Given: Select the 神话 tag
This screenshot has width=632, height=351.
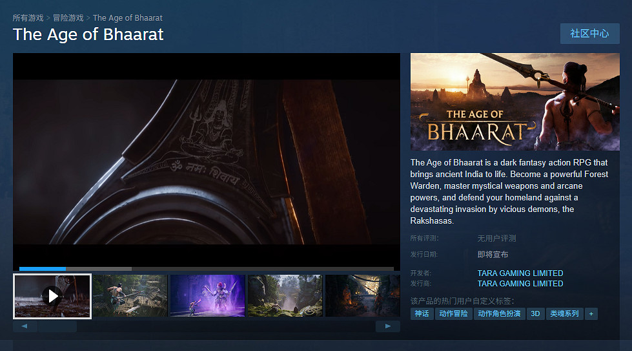Looking at the screenshot, I should [x=422, y=314].
